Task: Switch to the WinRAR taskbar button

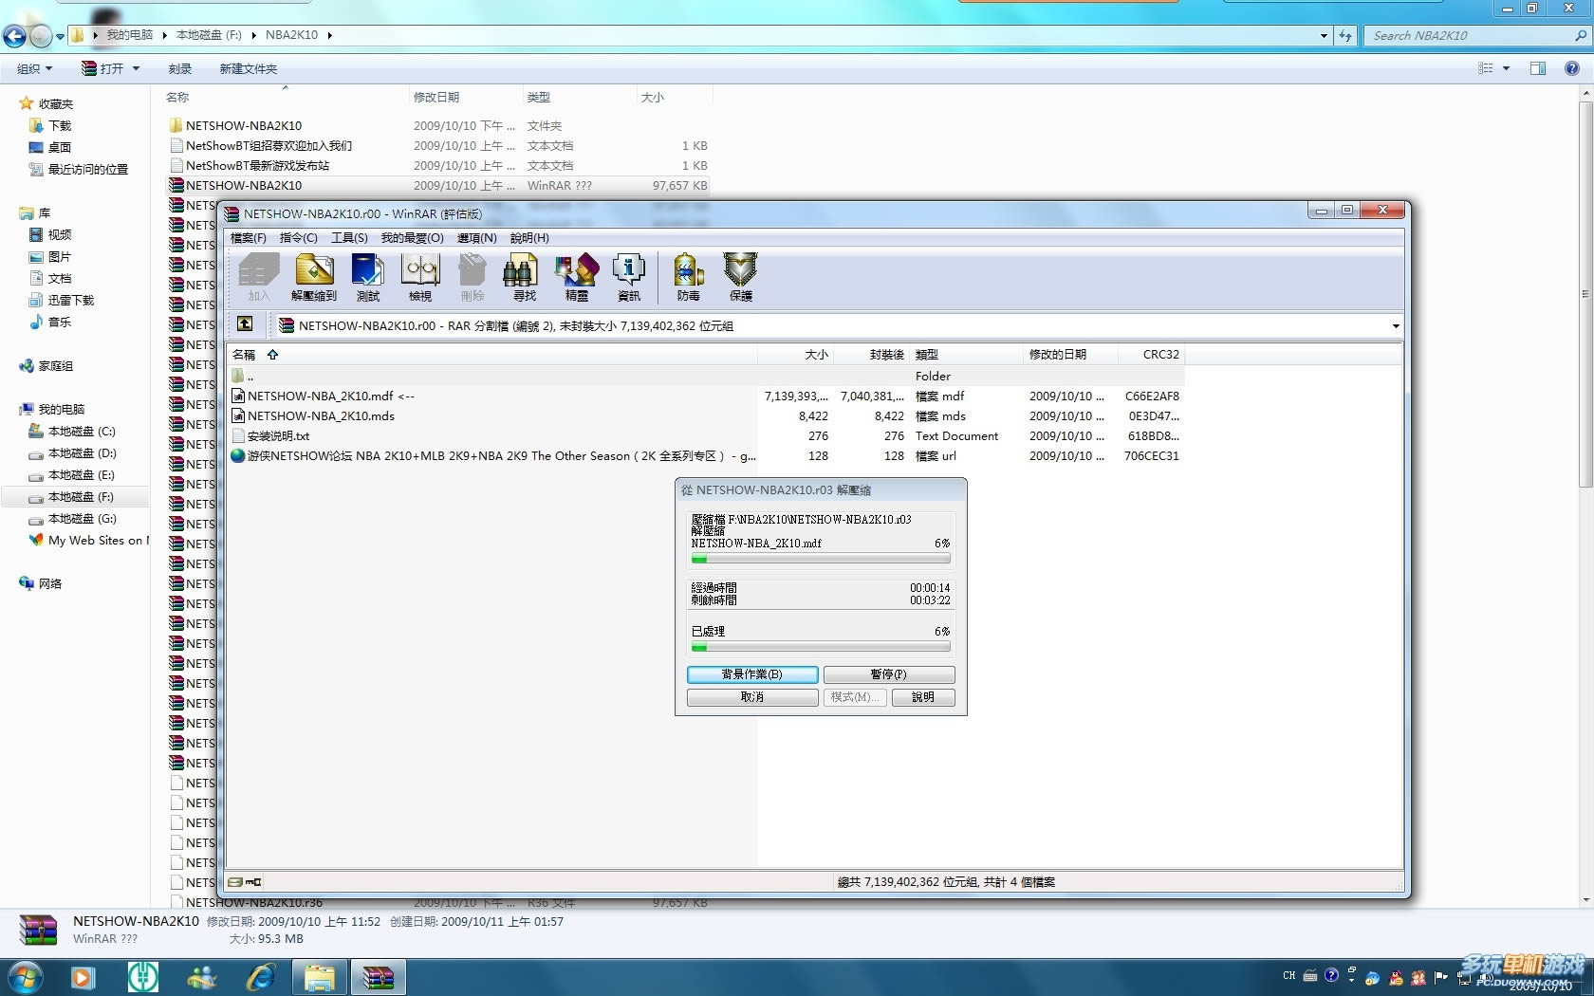Action: point(378,977)
